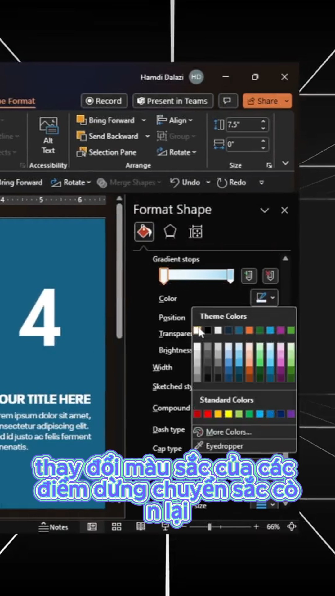
Task: Toggle the Notes pane
Action: point(53,527)
